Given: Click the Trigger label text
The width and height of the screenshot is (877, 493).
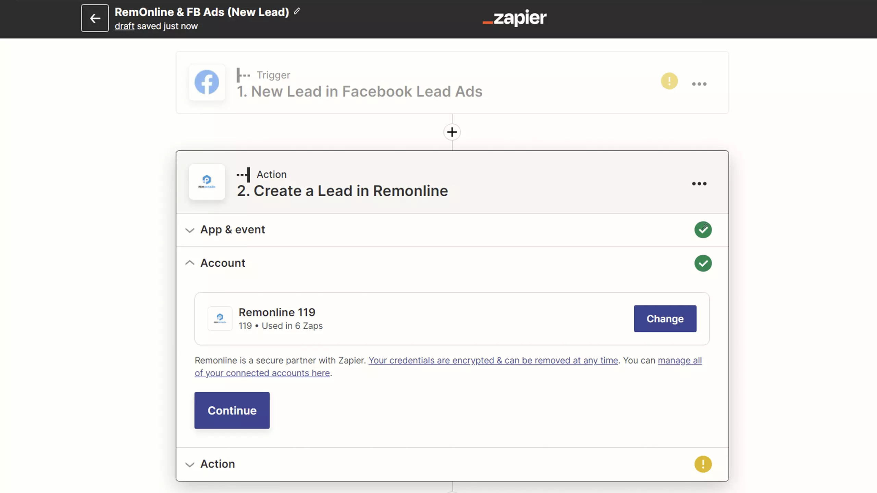Looking at the screenshot, I should pyautogui.click(x=273, y=75).
